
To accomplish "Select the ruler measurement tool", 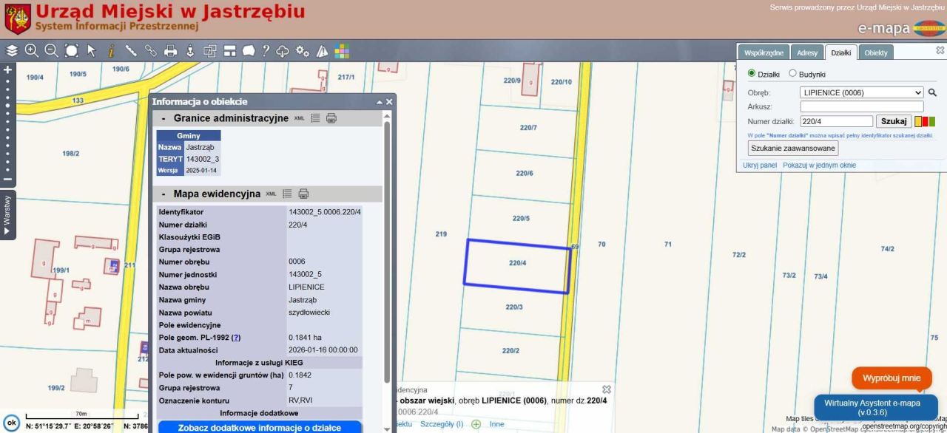I will 131,51.
